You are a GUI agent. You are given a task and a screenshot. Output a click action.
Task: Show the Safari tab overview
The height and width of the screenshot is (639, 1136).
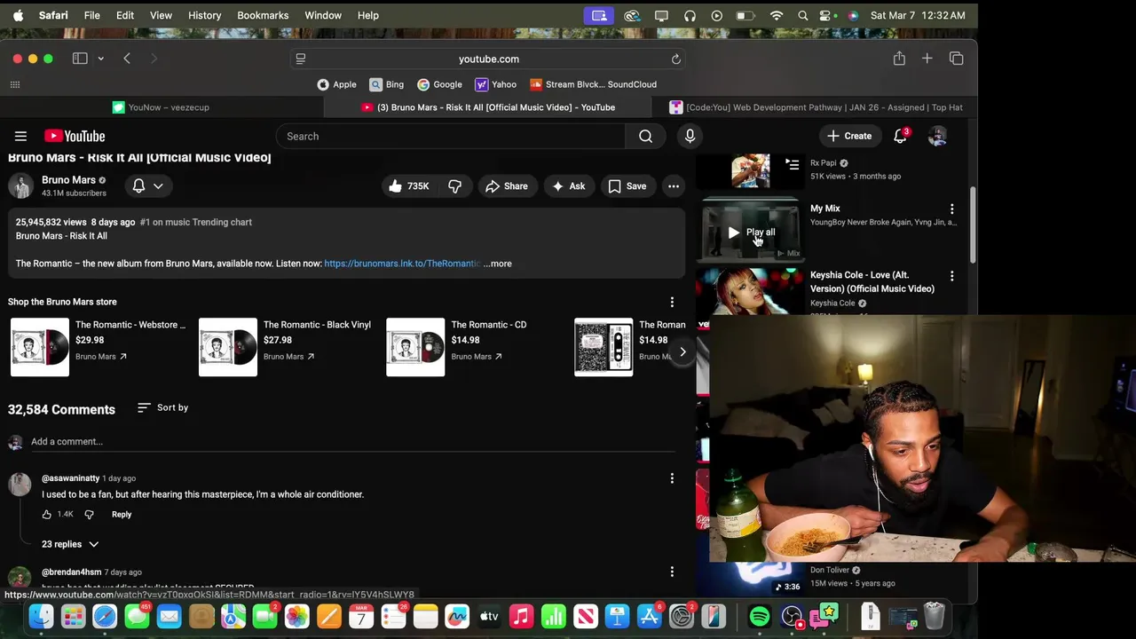coord(956,59)
